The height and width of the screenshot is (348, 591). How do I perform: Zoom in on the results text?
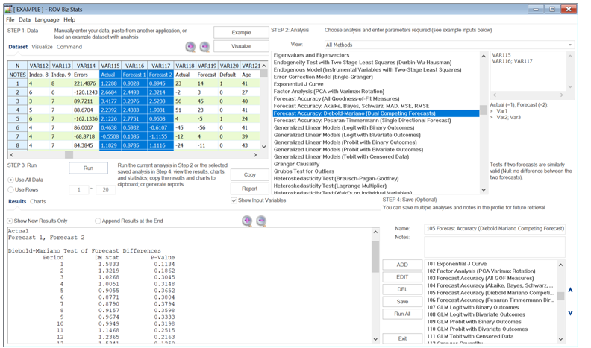(247, 221)
